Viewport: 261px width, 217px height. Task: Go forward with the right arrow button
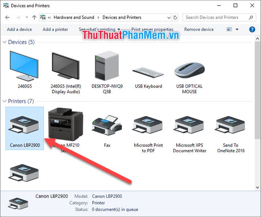(18, 17)
